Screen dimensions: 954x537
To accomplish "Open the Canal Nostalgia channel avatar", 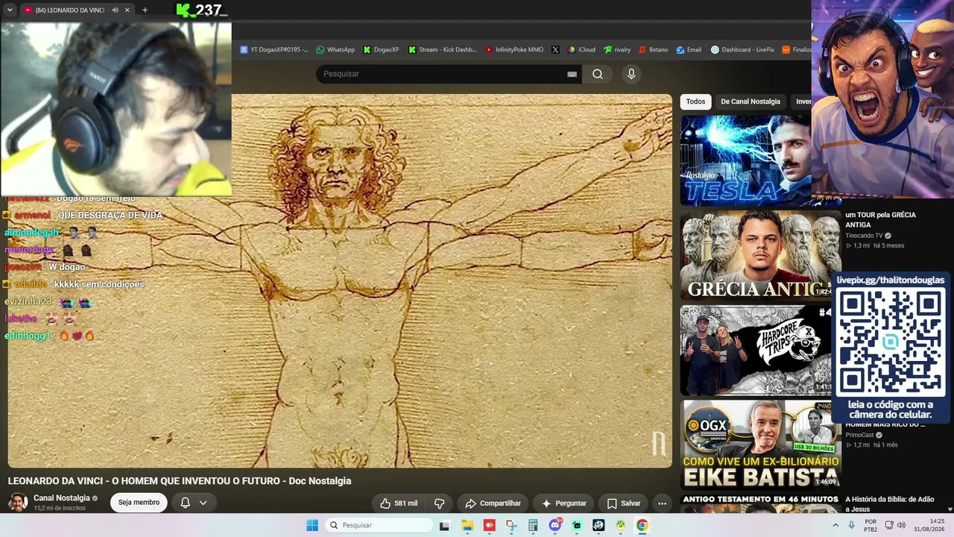I will 18,502.
